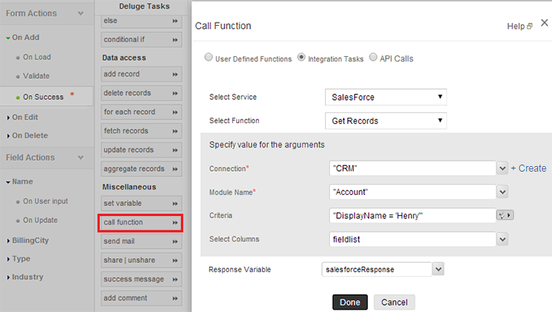Open the Response Variable dropdown arrow
The width and height of the screenshot is (552, 312).
coord(438,269)
